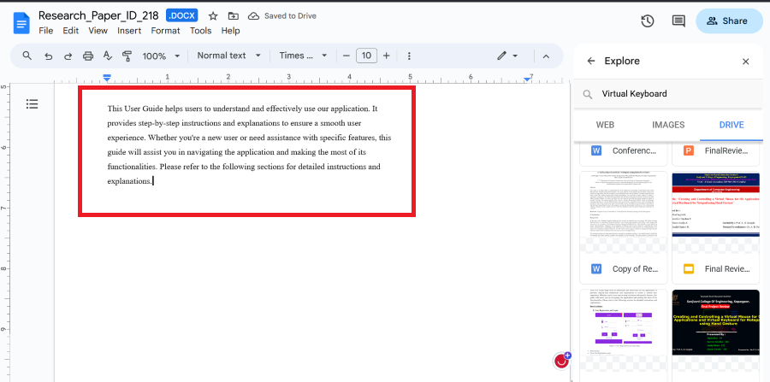
Task: Click the left indent marker on ruler
Action: click(x=107, y=78)
